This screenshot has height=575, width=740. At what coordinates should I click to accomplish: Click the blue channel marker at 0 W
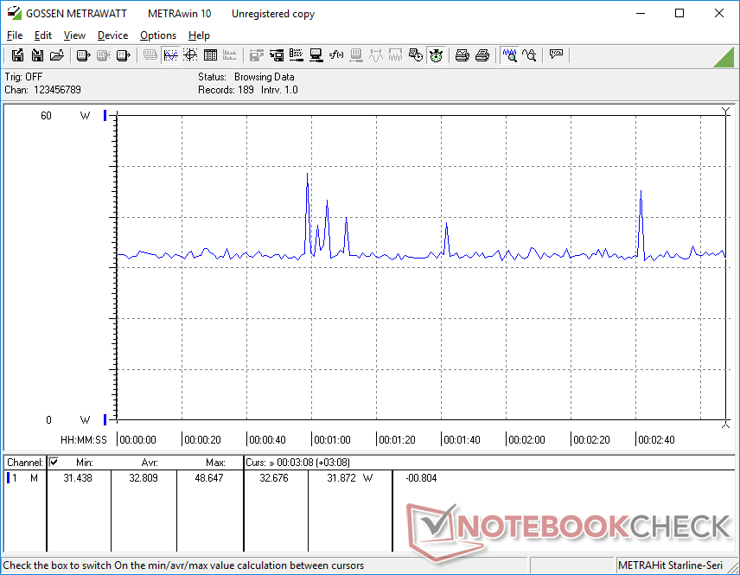[x=105, y=419]
